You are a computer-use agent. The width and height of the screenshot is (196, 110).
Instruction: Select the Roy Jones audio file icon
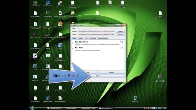35,25
